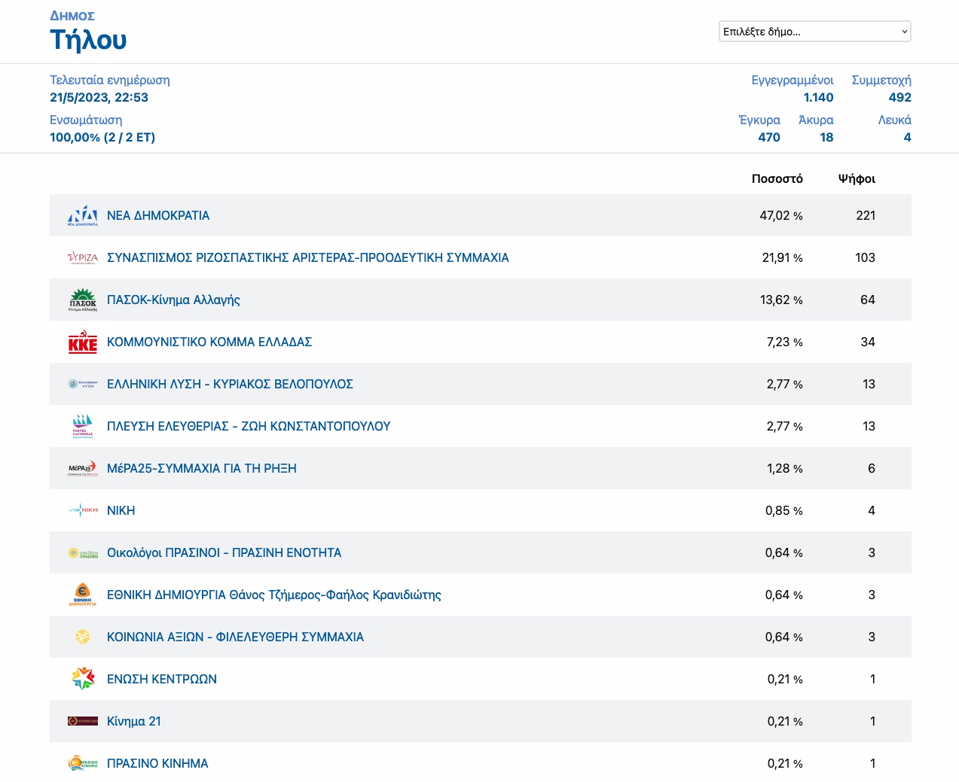Click the ΝΙΚΗ party logo
959x782 pixels.
click(x=83, y=510)
